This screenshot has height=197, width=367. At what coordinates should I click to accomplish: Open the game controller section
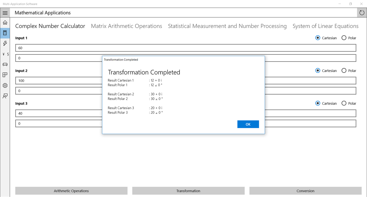tap(5, 65)
